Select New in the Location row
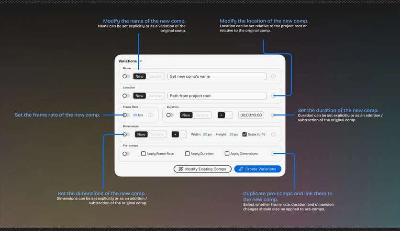This screenshot has height=231, width=400. [x=139, y=95]
